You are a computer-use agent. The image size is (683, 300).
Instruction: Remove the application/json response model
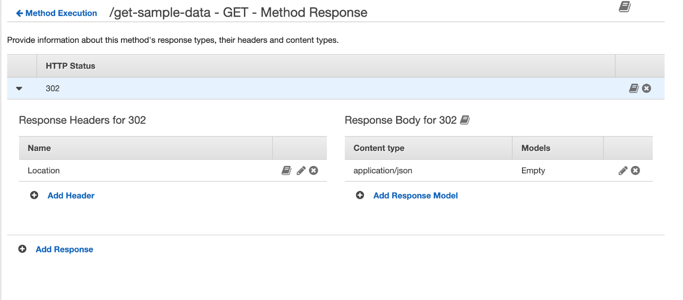coord(635,170)
